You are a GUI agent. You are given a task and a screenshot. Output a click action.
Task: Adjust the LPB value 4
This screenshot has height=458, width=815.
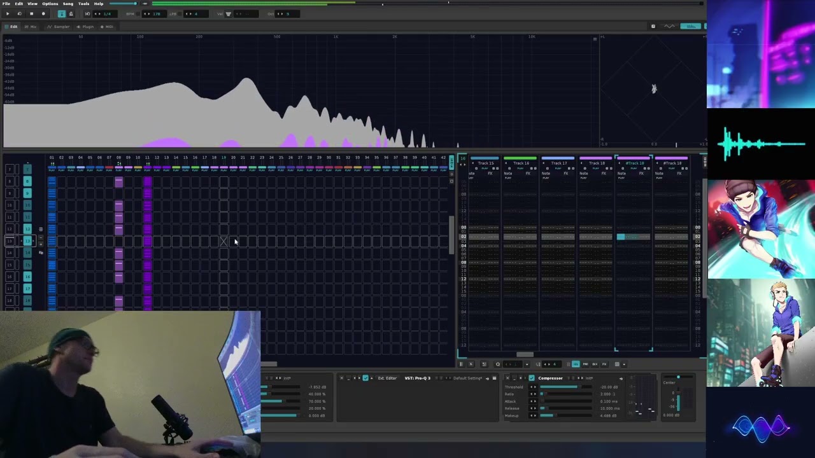pyautogui.click(x=196, y=14)
